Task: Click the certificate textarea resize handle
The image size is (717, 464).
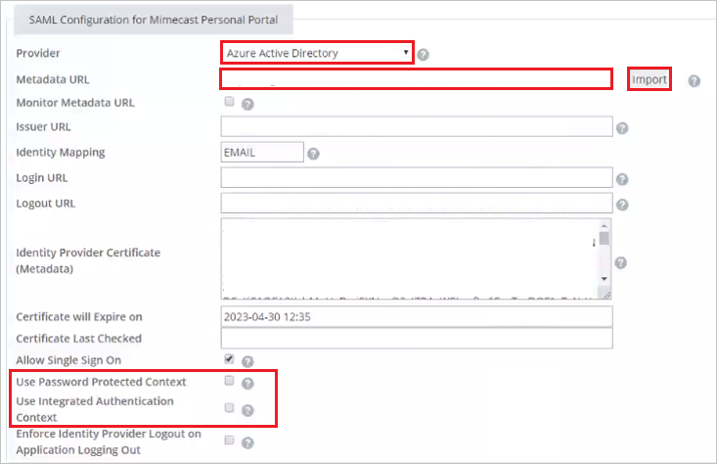Action: click(x=606, y=296)
